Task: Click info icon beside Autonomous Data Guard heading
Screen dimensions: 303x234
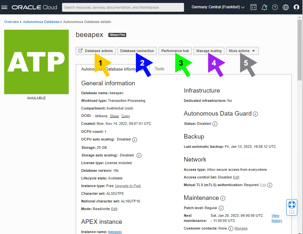Action: pyautogui.click(x=255, y=114)
